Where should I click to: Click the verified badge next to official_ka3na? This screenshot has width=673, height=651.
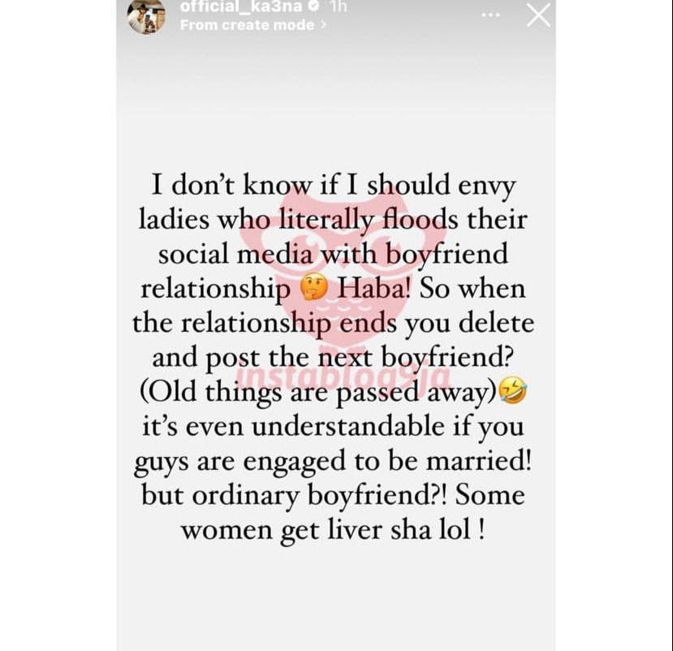(315, 6)
